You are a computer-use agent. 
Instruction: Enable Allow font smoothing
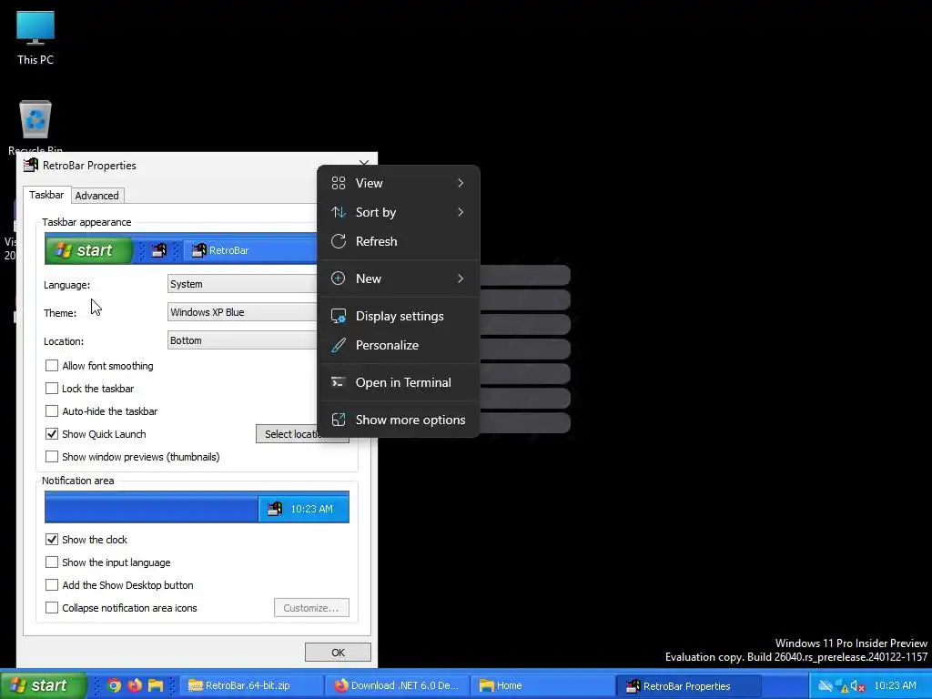pyautogui.click(x=52, y=366)
